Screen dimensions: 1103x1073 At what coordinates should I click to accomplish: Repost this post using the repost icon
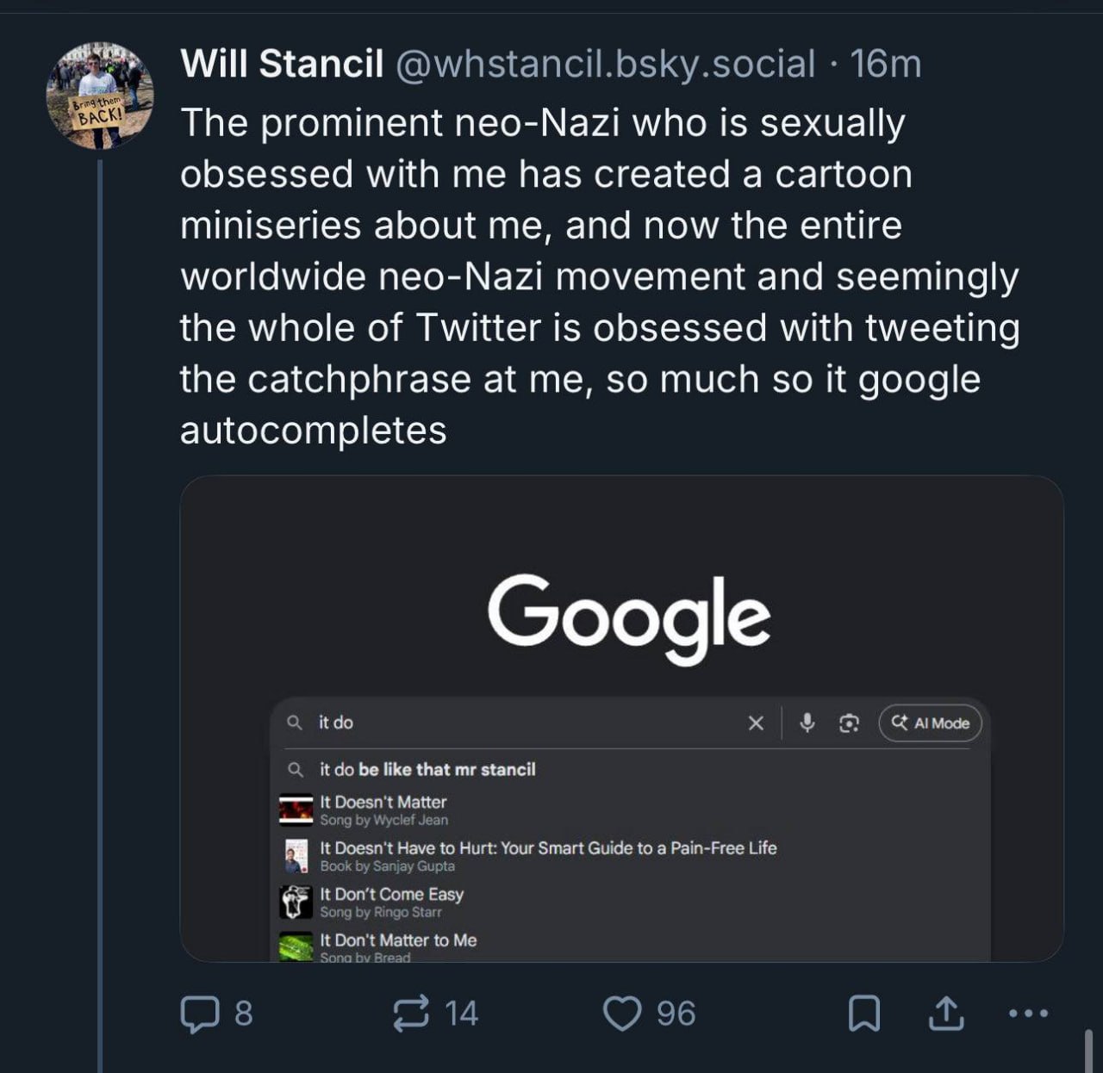411,1014
